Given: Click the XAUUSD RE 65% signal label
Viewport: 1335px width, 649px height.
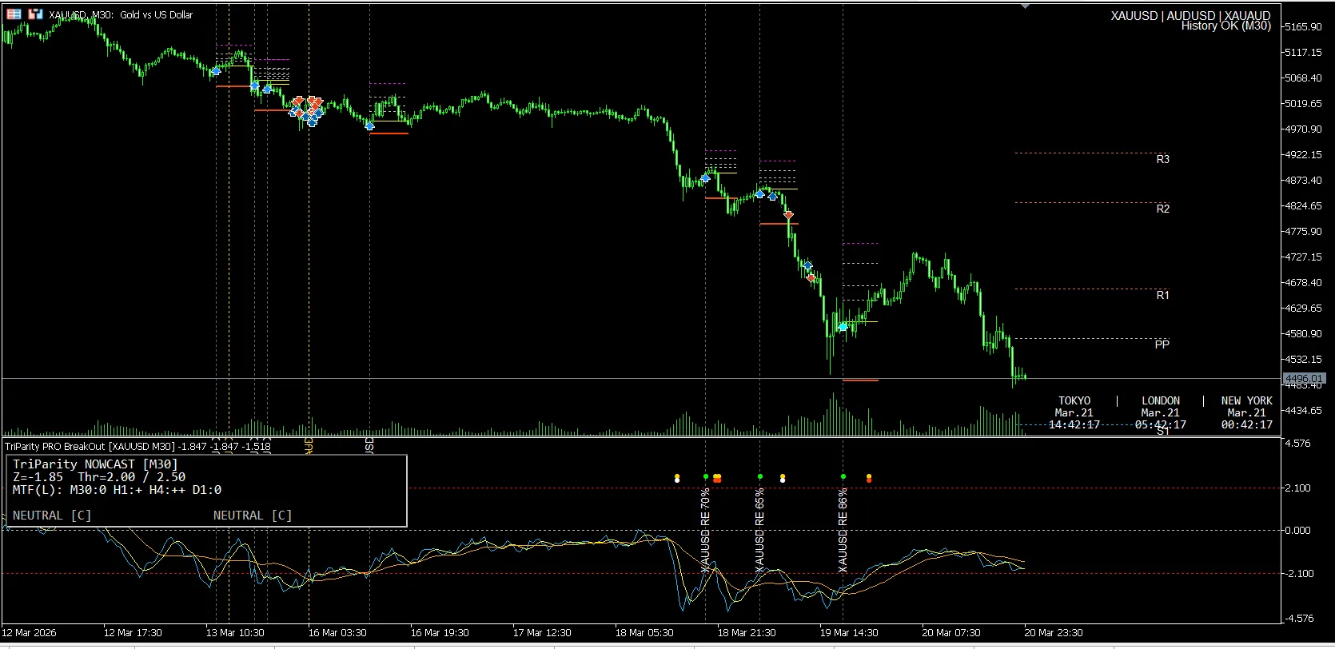Looking at the screenshot, I should coord(759,531).
